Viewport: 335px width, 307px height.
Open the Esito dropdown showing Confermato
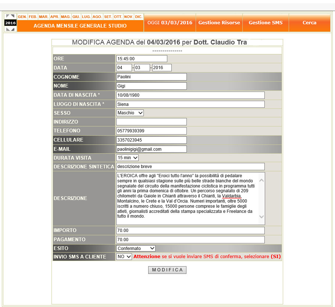point(136,249)
